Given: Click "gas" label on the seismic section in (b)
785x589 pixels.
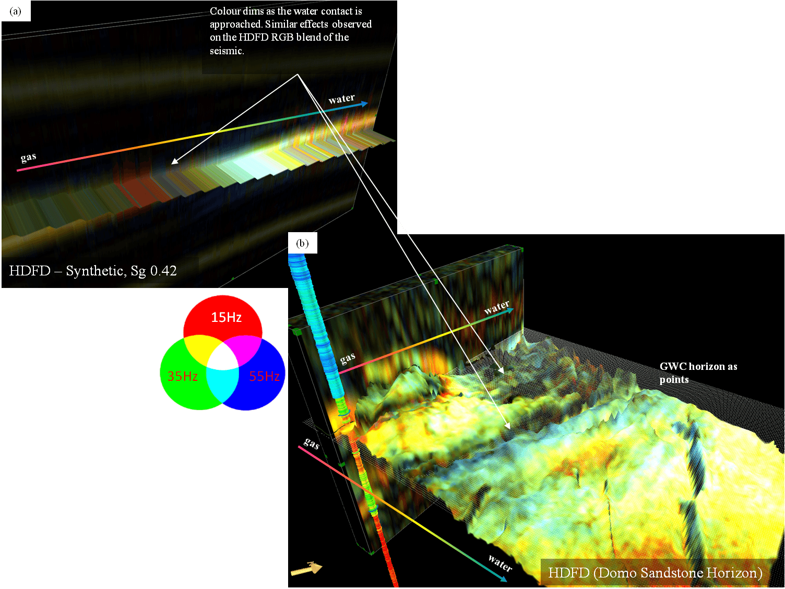Looking at the screenshot, I should click(348, 358).
